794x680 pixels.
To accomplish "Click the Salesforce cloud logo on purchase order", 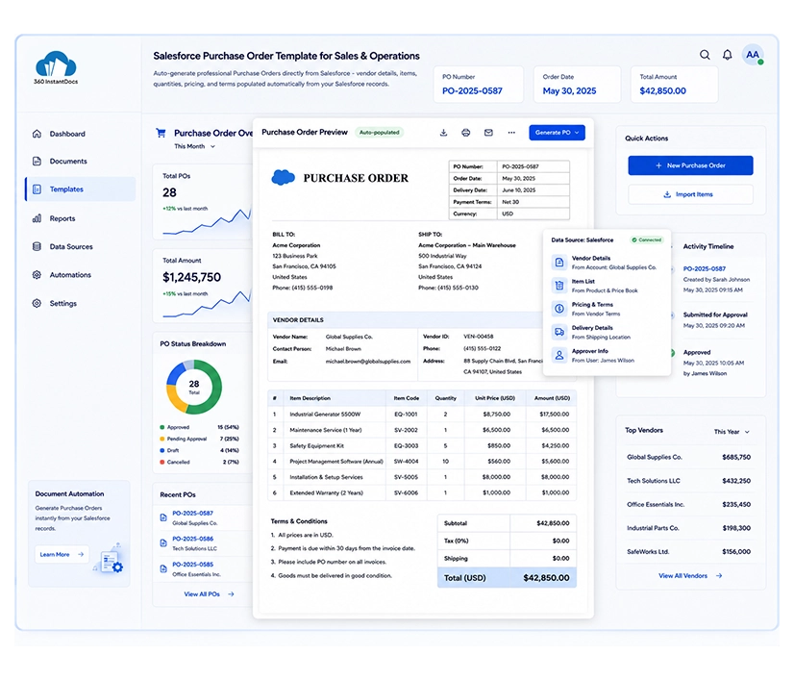I will 283,177.
